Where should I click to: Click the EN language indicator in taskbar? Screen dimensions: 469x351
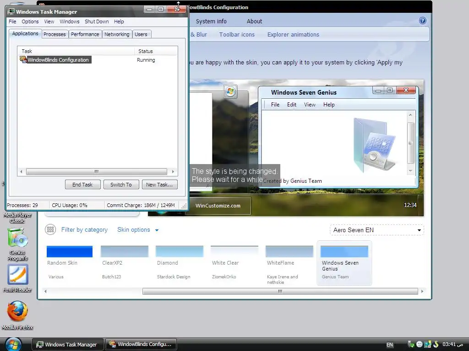[389, 345]
